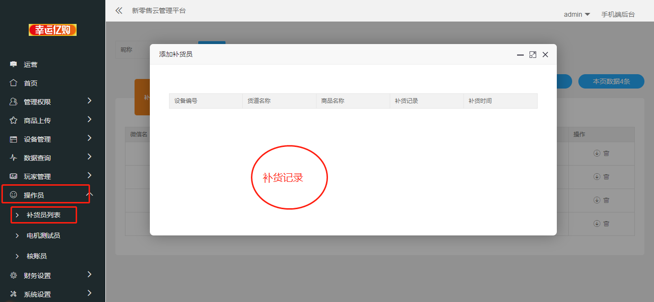Open the admin user dropdown
654x302 pixels.
tap(576, 14)
